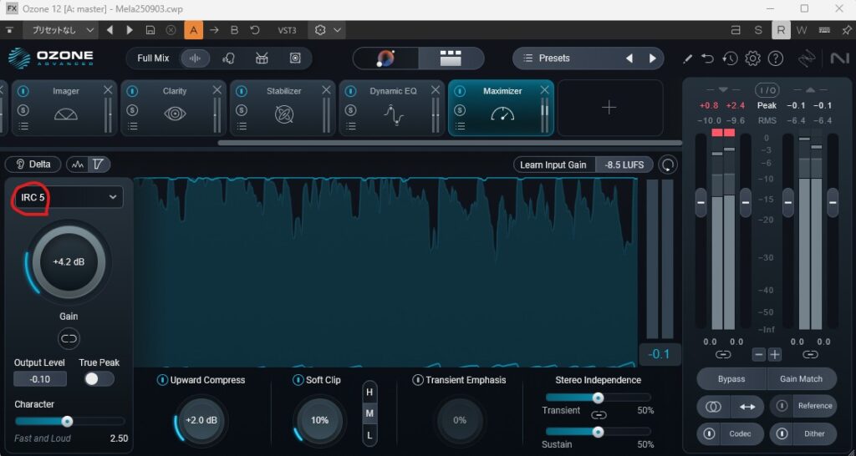Click the mono sum overlapping circles icon
Screen dimensions: 856x456
click(x=714, y=407)
